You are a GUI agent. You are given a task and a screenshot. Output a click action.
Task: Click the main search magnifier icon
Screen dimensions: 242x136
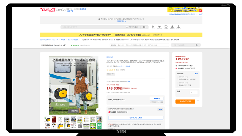[x=144, y=27]
